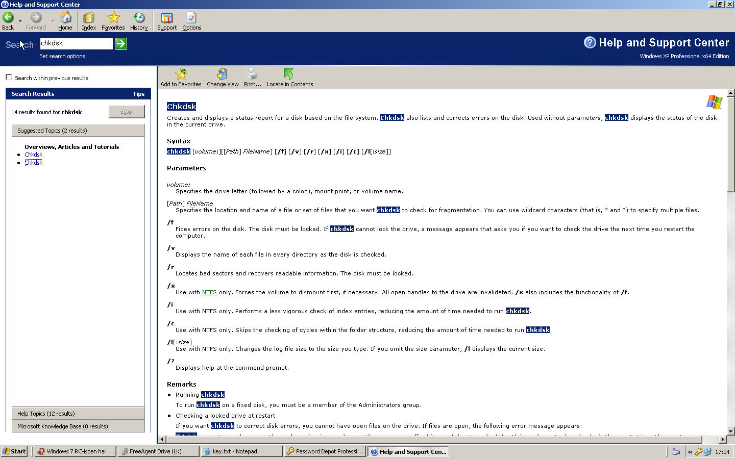
Task: Click the Chkdsk article heading
Action: [181, 106]
